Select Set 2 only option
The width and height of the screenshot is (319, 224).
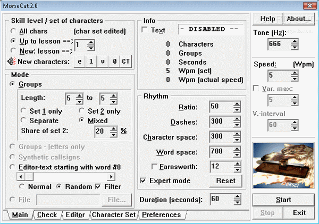click(x=81, y=111)
